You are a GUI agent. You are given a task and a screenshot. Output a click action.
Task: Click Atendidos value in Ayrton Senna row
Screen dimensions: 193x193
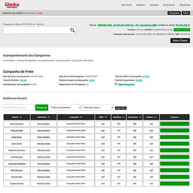[x=119, y=144]
